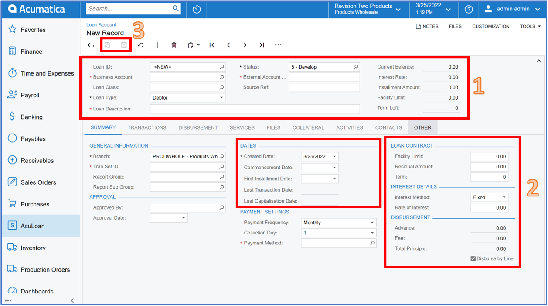
Task: Click the Rate of Interest input field
Action: 489,208
